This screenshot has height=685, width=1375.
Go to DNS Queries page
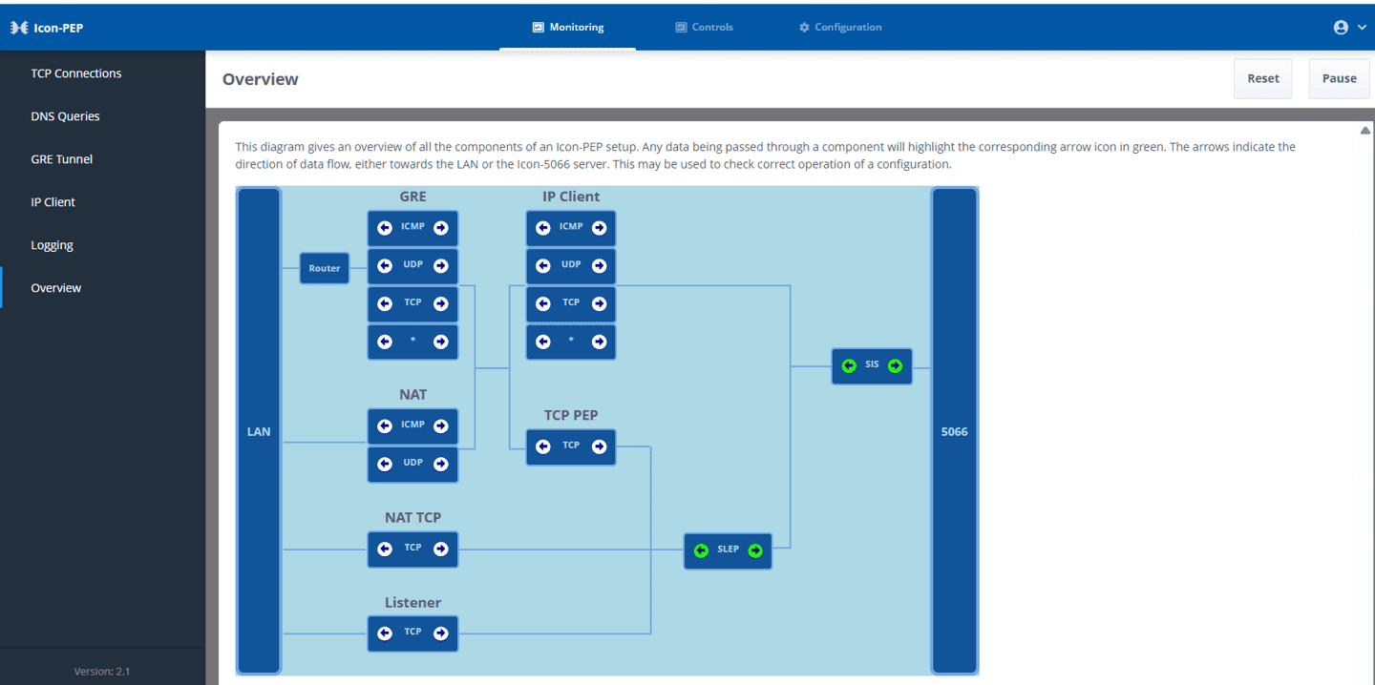tap(65, 116)
